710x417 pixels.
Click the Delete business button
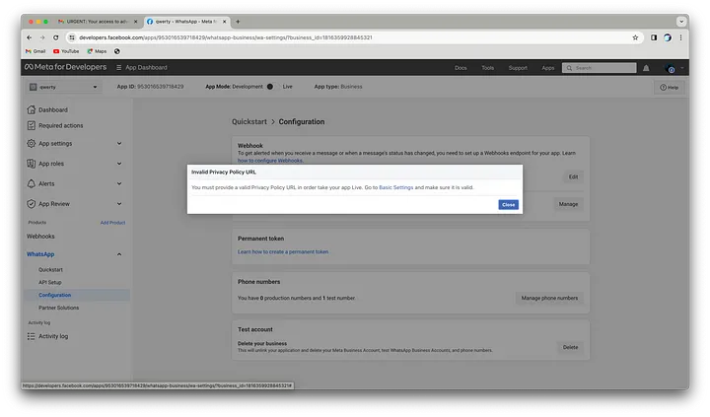pyautogui.click(x=570, y=347)
